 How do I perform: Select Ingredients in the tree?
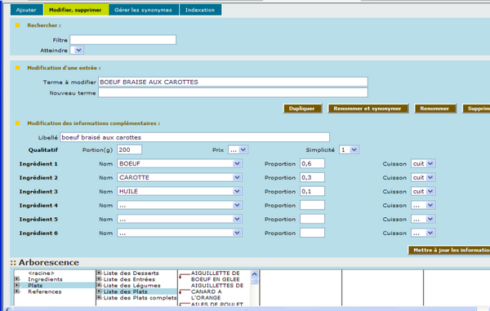(x=45, y=279)
